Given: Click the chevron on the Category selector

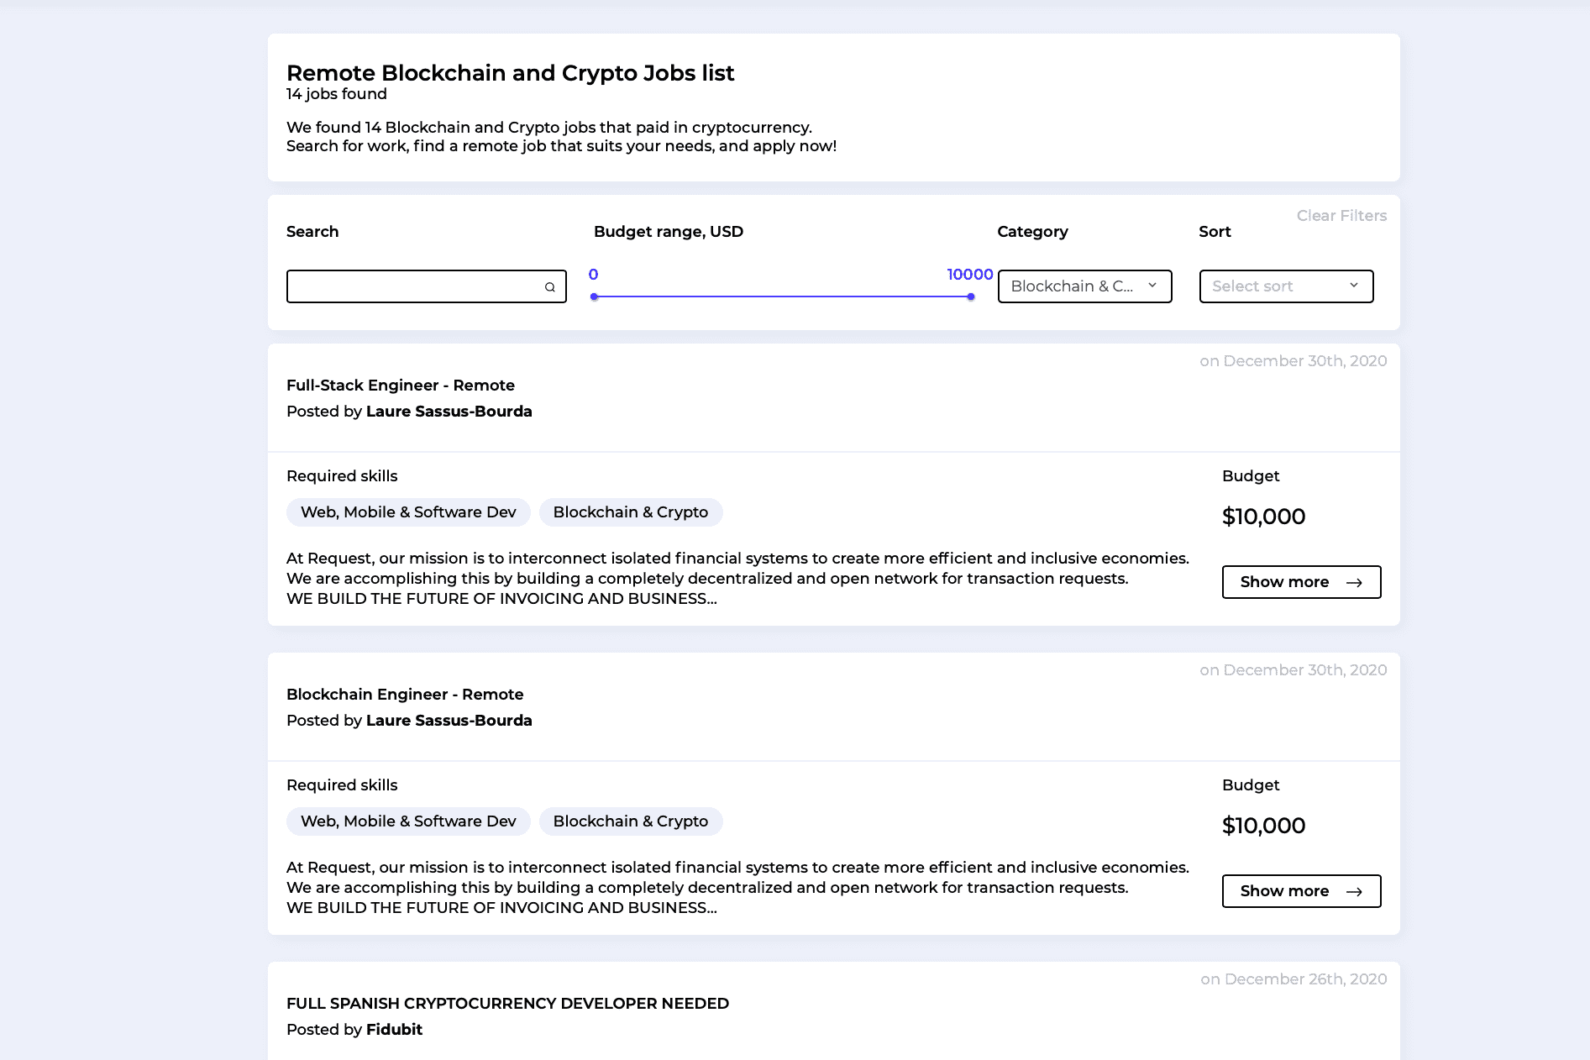Looking at the screenshot, I should tap(1152, 286).
